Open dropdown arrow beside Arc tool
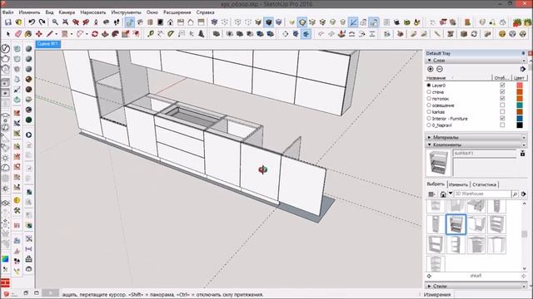 coord(87,34)
